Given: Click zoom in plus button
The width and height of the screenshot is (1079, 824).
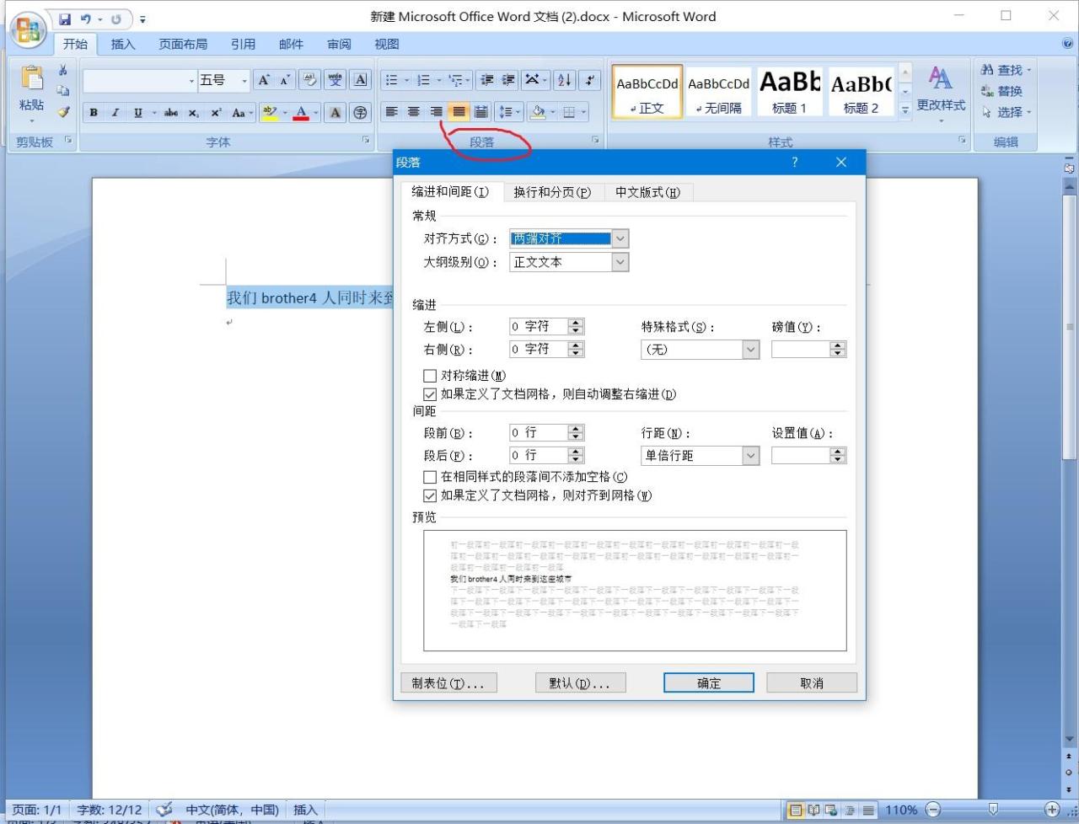Looking at the screenshot, I should click(x=1052, y=810).
